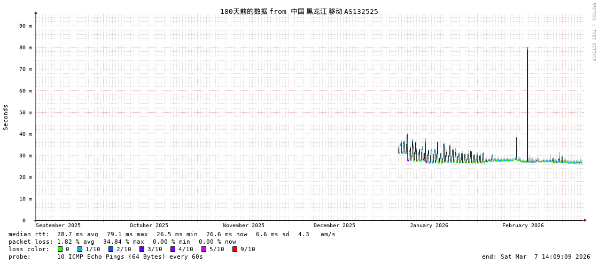
Task: Click the vertical Seconds axis label
Action: (x=6, y=117)
